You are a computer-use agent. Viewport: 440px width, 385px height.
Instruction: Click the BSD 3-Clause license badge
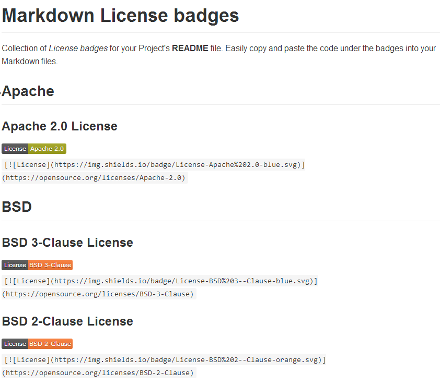(37, 264)
